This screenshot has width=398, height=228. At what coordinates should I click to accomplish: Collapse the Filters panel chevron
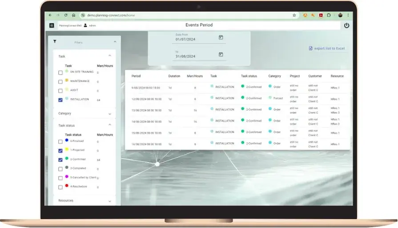(x=115, y=42)
